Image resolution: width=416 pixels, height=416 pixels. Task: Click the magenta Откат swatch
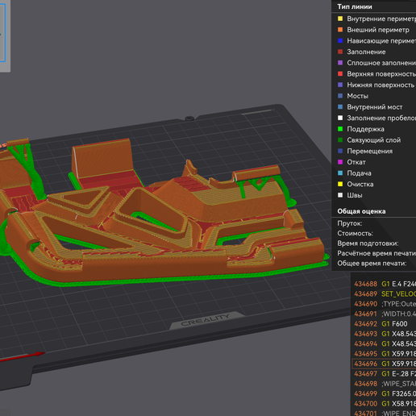tap(340, 162)
